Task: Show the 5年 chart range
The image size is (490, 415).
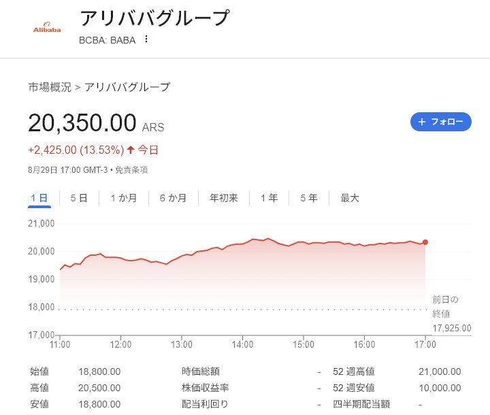Action: pyautogui.click(x=309, y=198)
